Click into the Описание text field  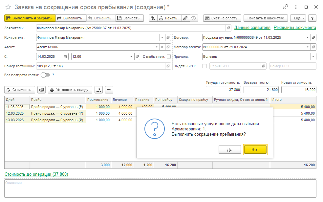click(160, 189)
